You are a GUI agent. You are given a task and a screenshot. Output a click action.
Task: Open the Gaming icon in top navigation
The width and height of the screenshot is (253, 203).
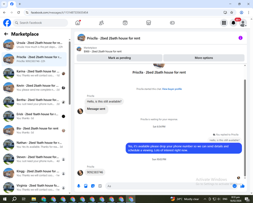pos(172,23)
